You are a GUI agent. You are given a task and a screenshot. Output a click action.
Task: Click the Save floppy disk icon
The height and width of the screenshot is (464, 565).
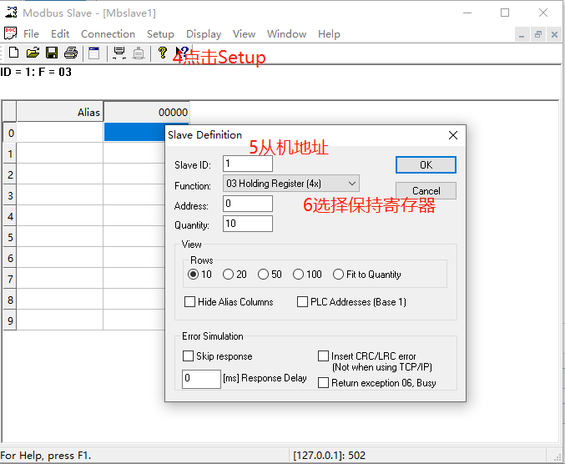[52, 53]
